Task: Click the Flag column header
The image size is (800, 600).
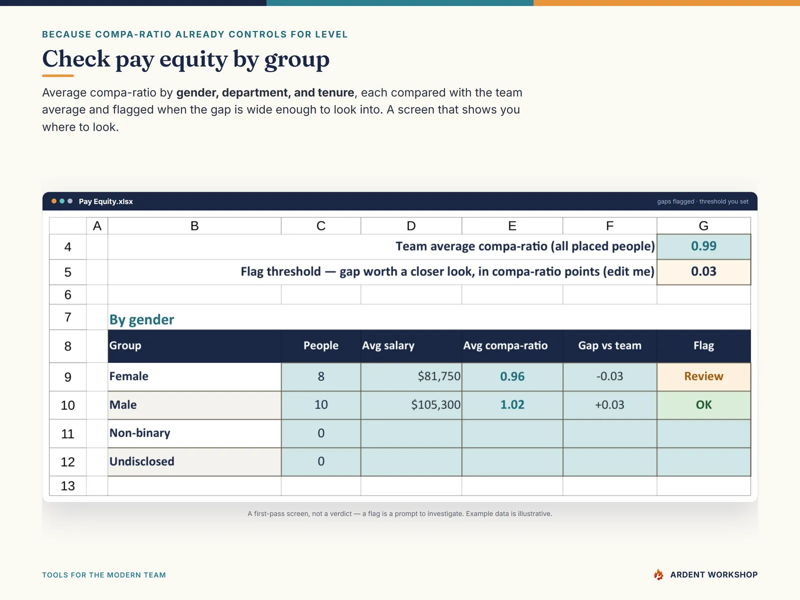Action: 703,346
